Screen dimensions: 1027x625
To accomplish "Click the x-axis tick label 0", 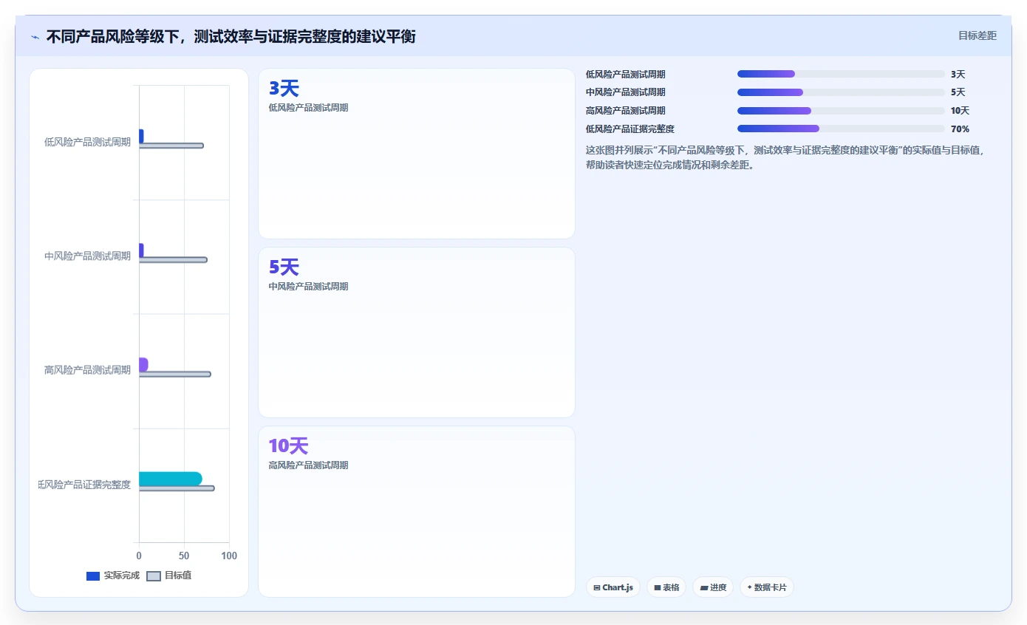I will (x=139, y=556).
